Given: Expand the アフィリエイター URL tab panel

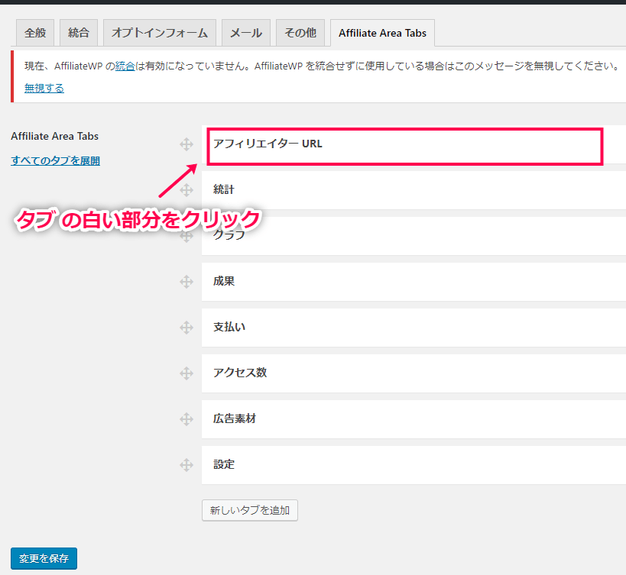Looking at the screenshot, I should coord(414,144).
